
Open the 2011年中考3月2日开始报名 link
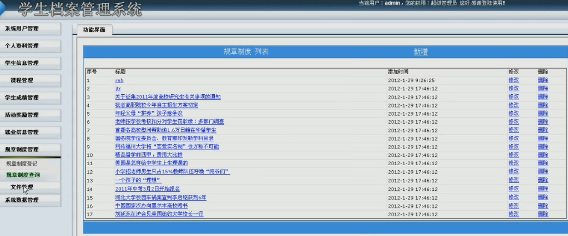(x=147, y=189)
